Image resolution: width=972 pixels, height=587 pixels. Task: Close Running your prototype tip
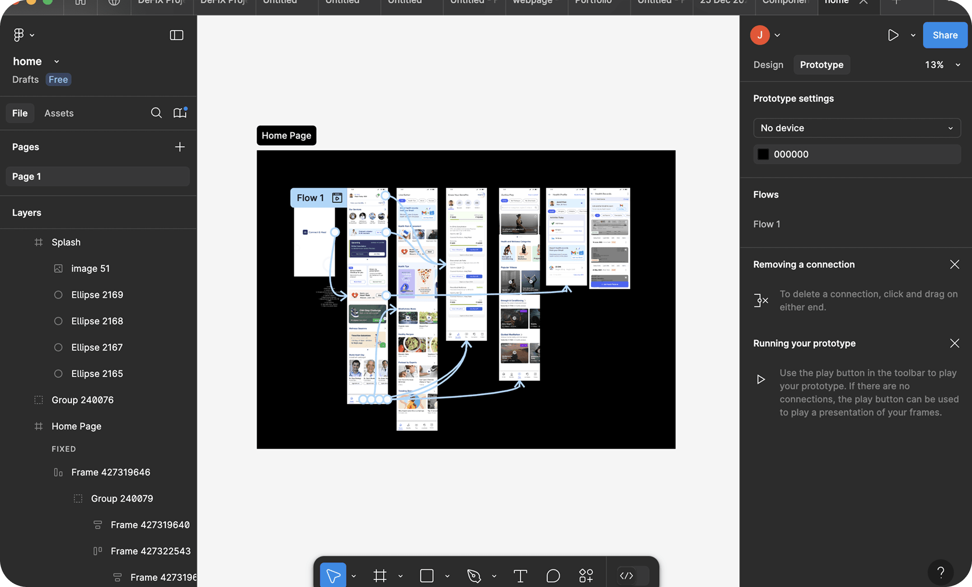954,343
